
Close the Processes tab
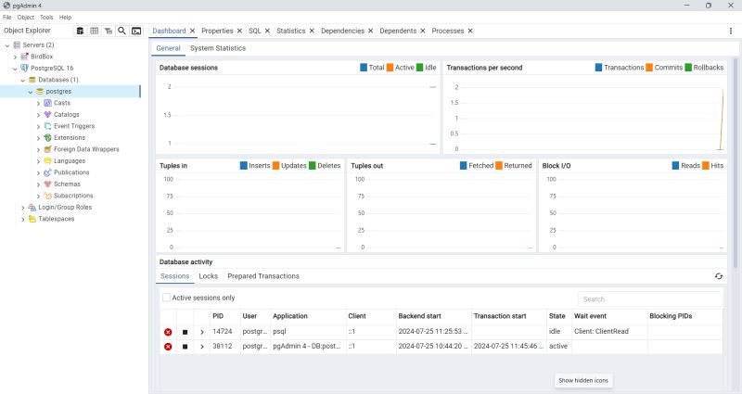point(470,31)
